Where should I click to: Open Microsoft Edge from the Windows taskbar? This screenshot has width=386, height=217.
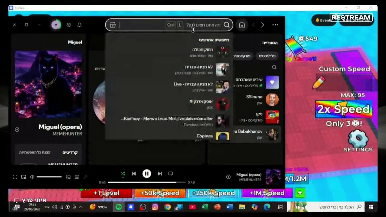tap(267, 207)
